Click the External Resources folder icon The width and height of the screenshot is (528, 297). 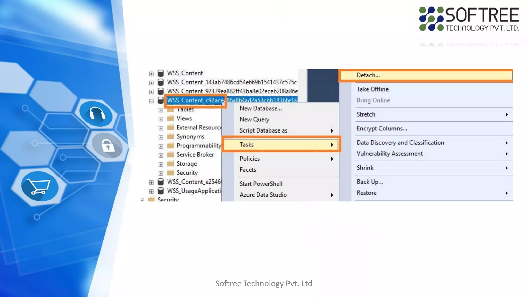coord(170,127)
